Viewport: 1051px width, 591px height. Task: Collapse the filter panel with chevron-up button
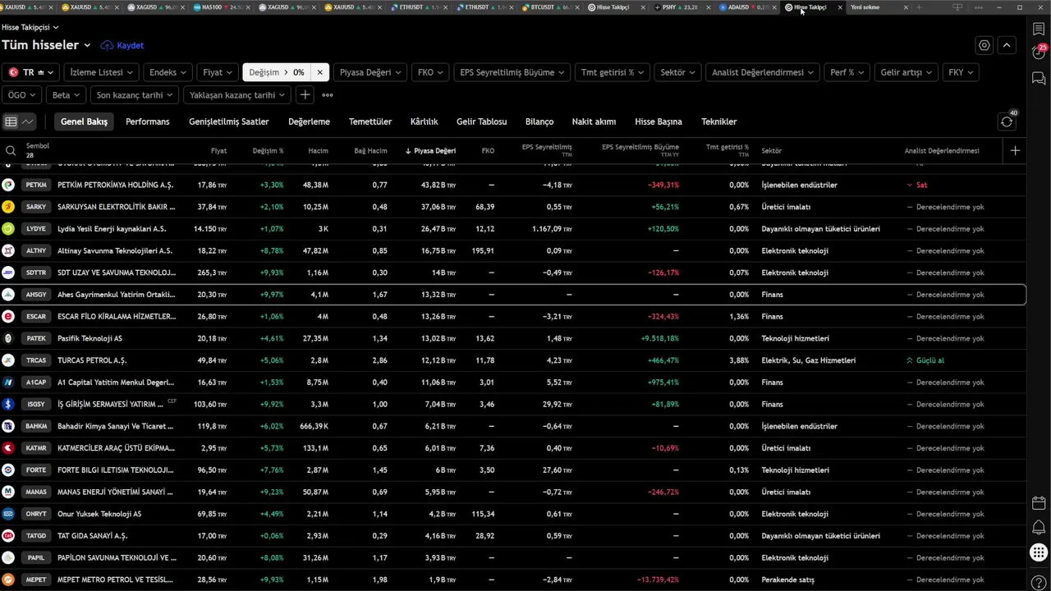point(1007,45)
